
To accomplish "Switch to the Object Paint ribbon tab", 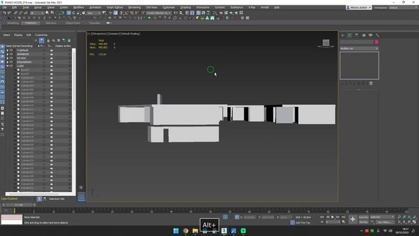I will [x=73, y=23].
